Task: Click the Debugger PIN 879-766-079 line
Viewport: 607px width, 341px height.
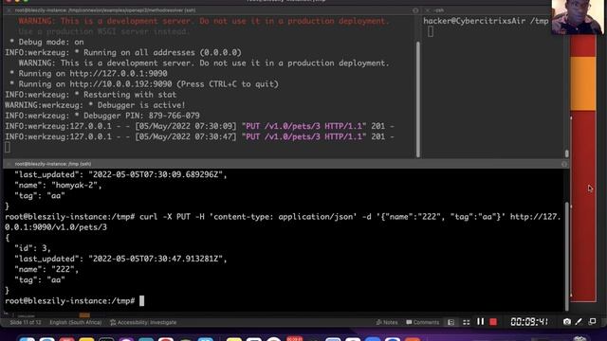Action: [x=102, y=116]
